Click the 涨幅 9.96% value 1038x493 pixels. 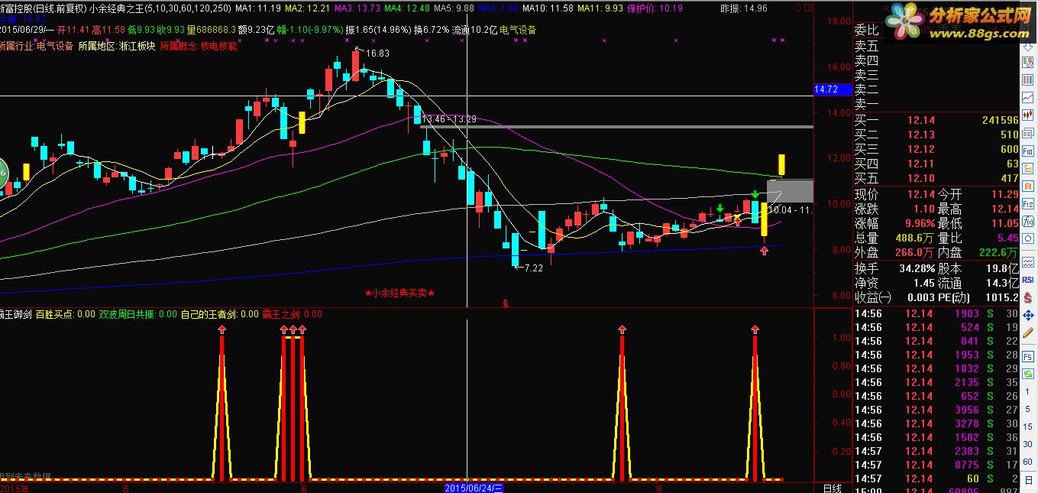(919, 223)
